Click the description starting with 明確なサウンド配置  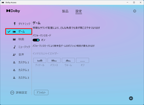click(66, 28)
